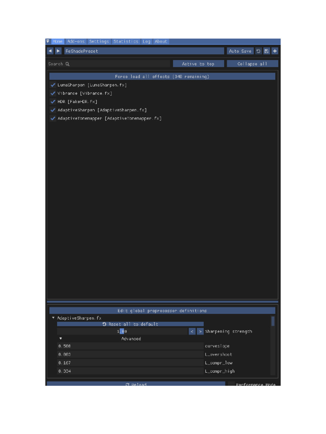Click the curveslope label
326x434 pixels.
click(217, 346)
